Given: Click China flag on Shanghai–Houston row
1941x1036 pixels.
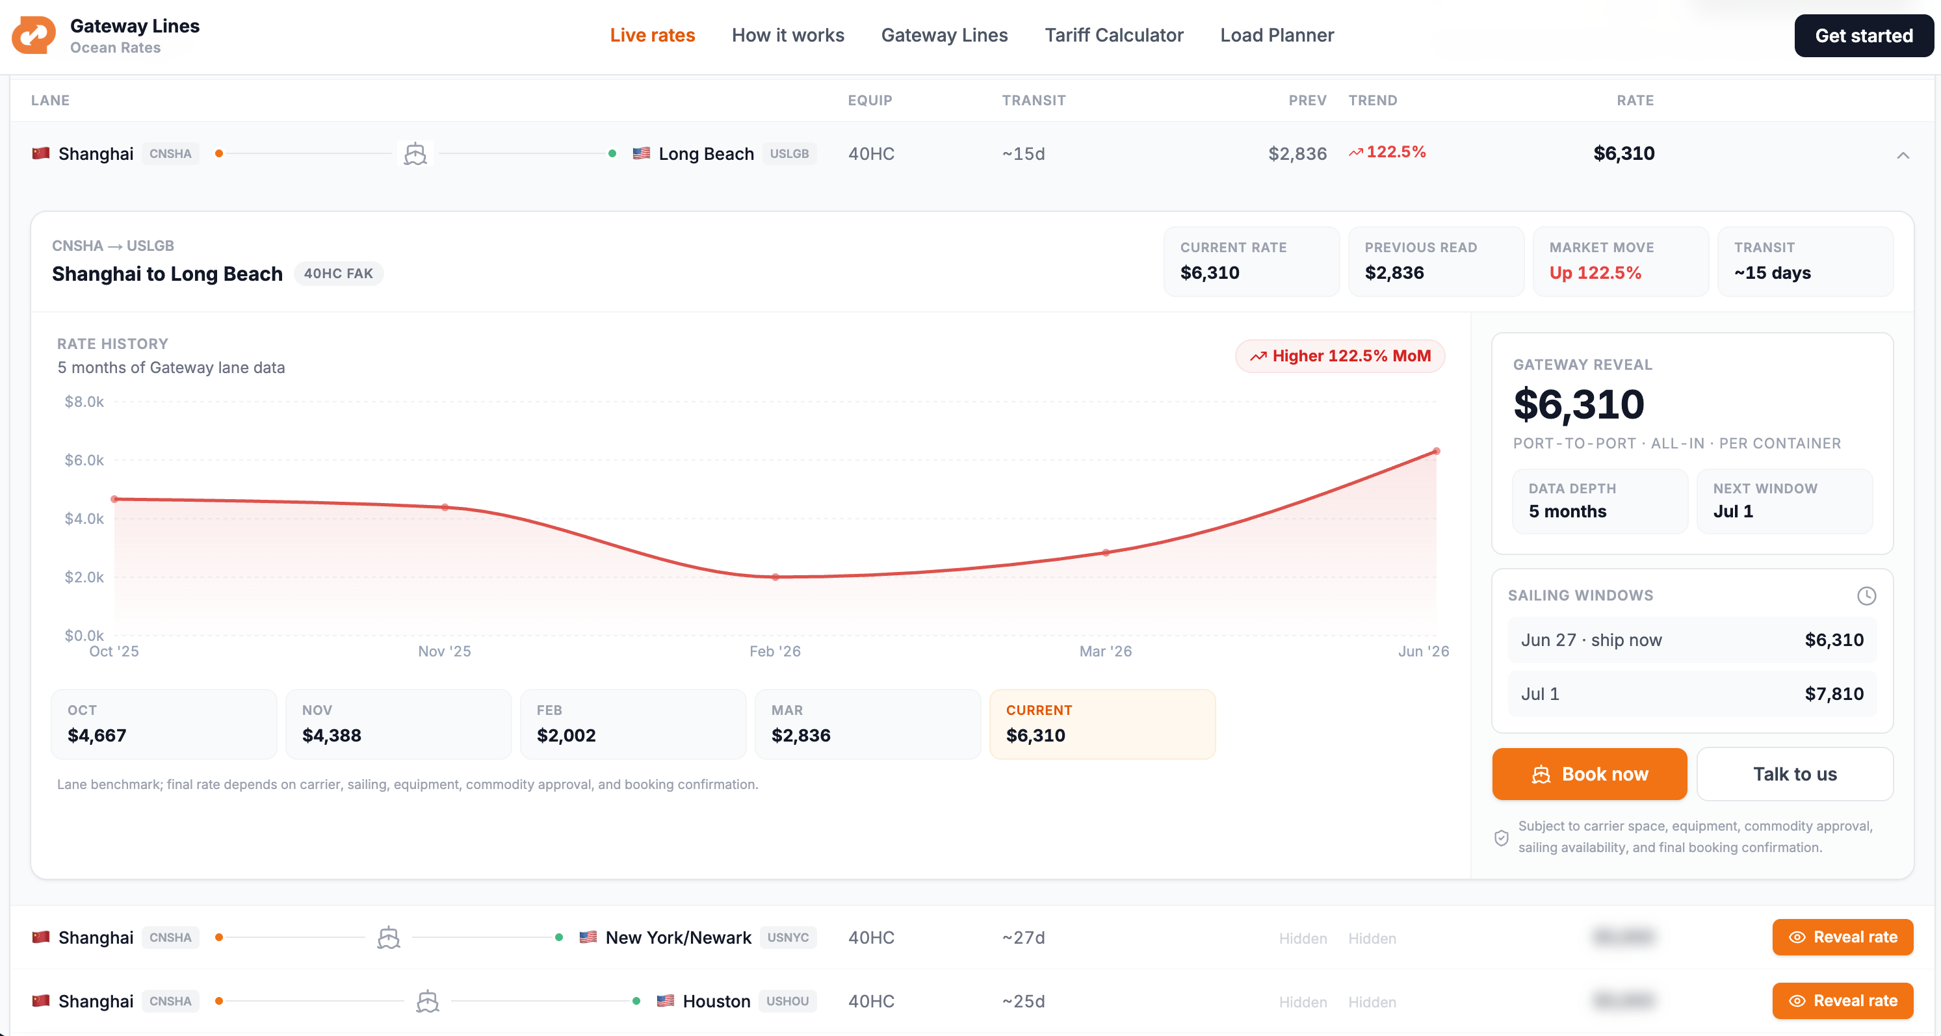Looking at the screenshot, I should [x=42, y=1002].
